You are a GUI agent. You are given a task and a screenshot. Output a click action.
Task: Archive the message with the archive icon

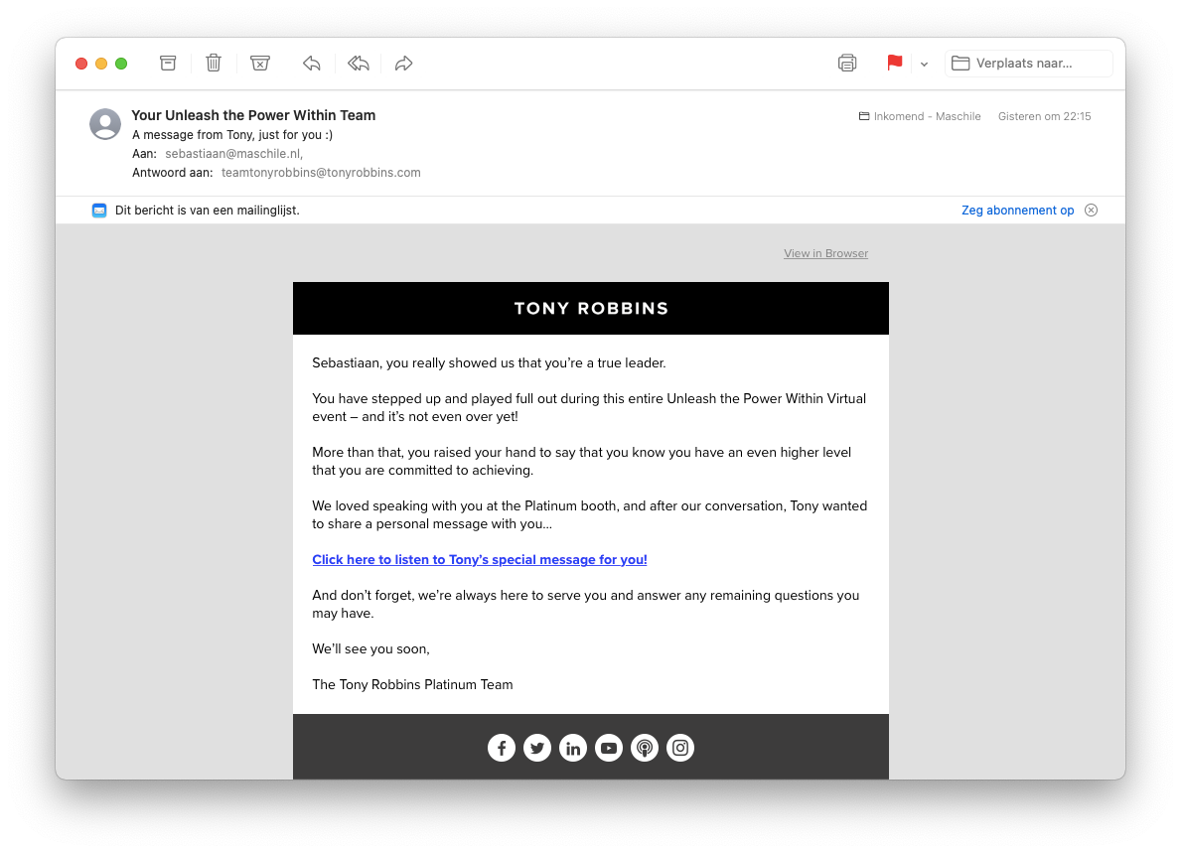click(x=168, y=64)
